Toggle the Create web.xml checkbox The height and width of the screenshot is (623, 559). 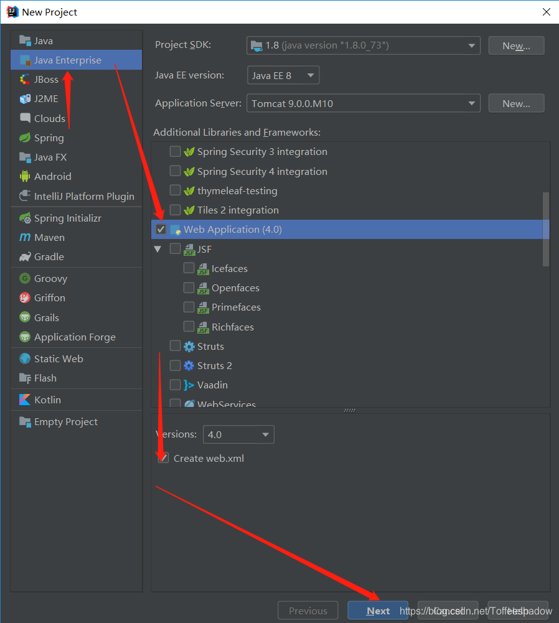coord(163,458)
